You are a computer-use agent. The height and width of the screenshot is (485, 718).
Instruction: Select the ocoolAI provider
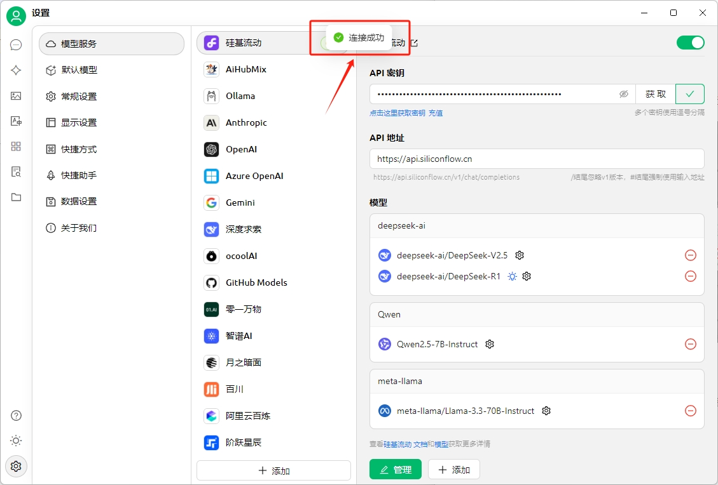274,256
